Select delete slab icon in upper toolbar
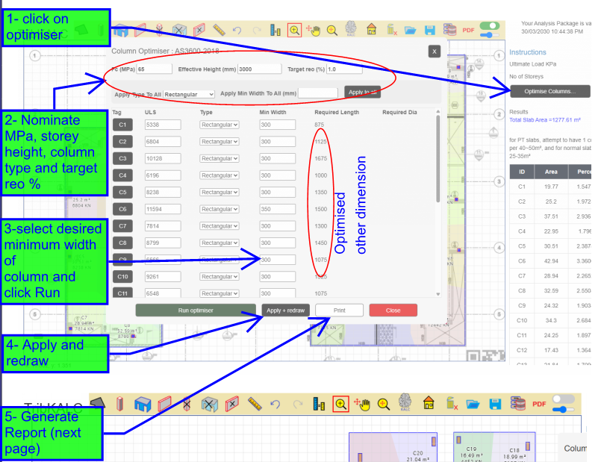Screen dimensions: 607x462 179,30
